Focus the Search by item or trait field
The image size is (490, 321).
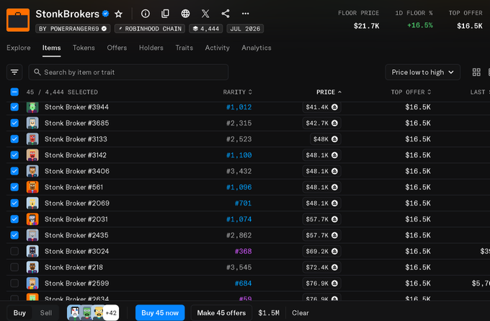(x=128, y=72)
